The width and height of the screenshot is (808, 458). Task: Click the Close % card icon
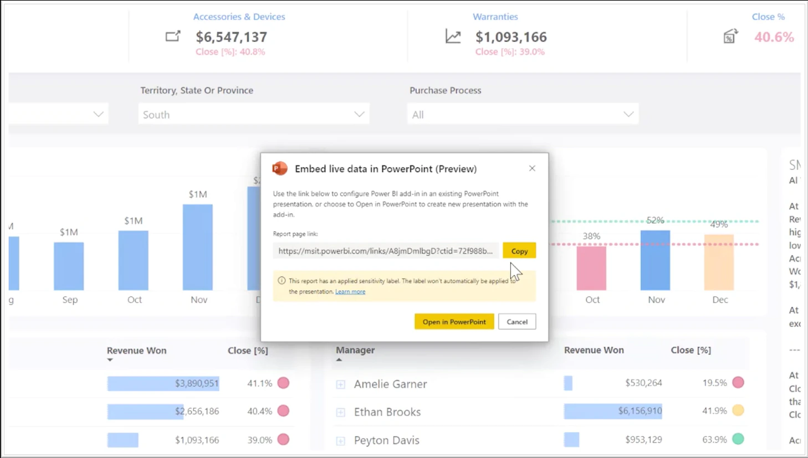(731, 37)
